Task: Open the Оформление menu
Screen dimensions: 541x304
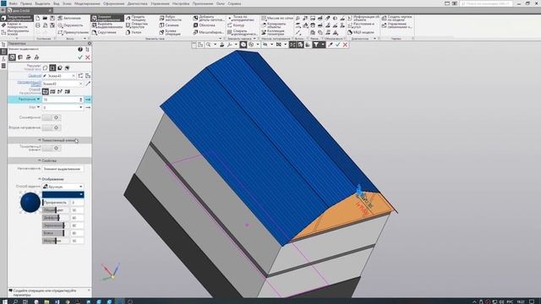Action: coord(113,3)
